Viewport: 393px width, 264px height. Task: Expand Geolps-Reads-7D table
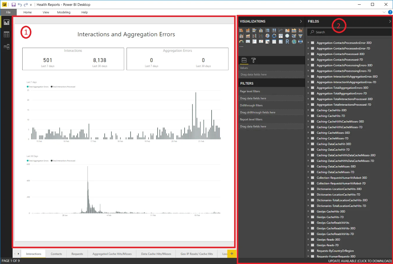[x=308, y=245]
